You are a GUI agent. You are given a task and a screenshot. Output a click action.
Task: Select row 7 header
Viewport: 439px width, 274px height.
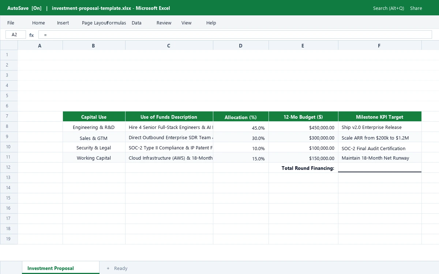pos(9,116)
